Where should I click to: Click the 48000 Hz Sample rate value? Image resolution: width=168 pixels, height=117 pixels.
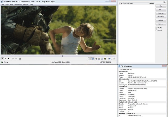[130, 110]
